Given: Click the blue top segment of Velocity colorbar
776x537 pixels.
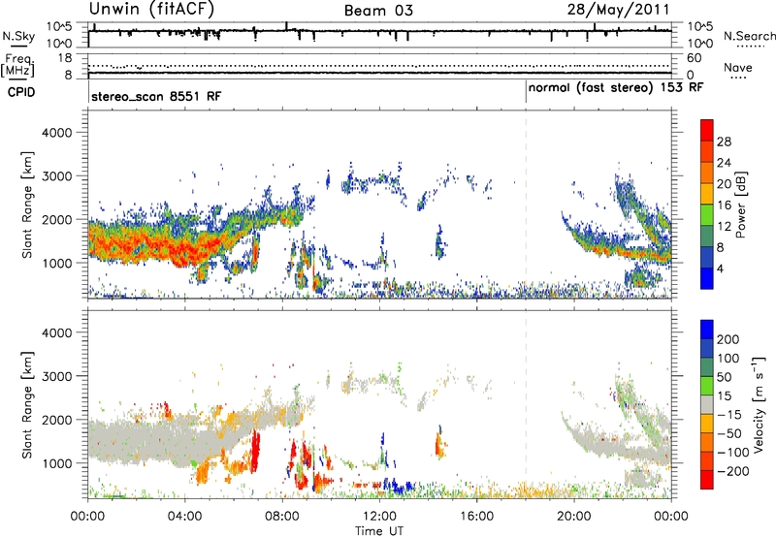Looking at the screenshot, I should (707, 329).
